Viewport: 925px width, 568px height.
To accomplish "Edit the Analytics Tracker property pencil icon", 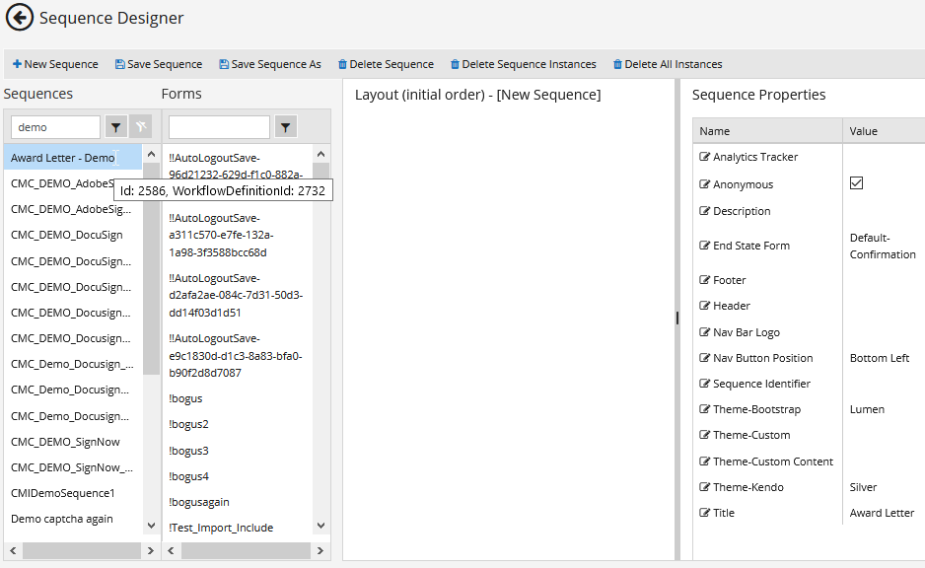I will [x=705, y=156].
